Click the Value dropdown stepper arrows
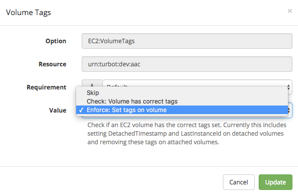 pyautogui.click(x=289, y=110)
